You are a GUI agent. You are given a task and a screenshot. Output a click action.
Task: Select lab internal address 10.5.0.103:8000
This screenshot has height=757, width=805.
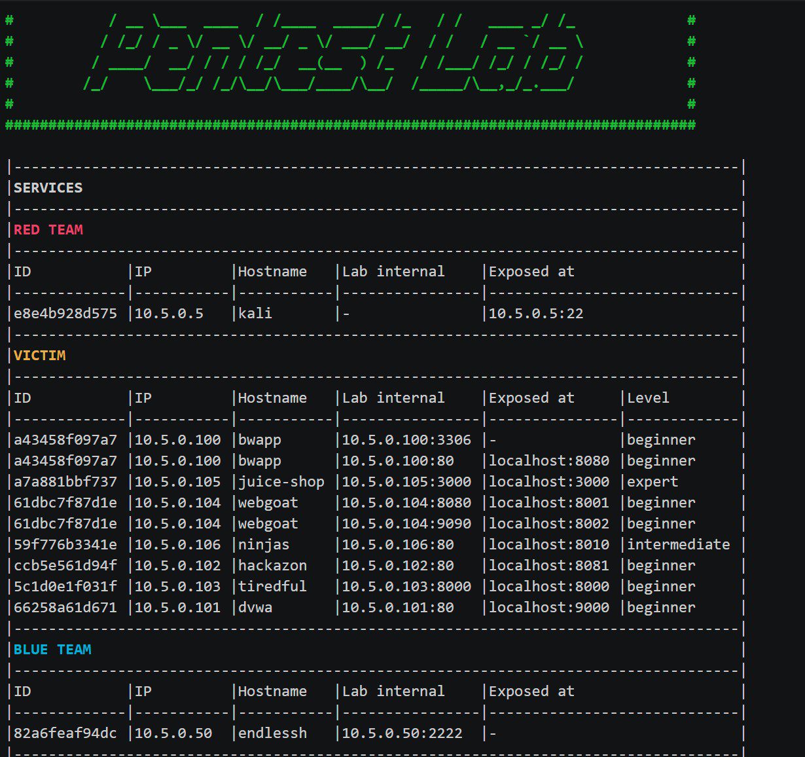[406, 587]
